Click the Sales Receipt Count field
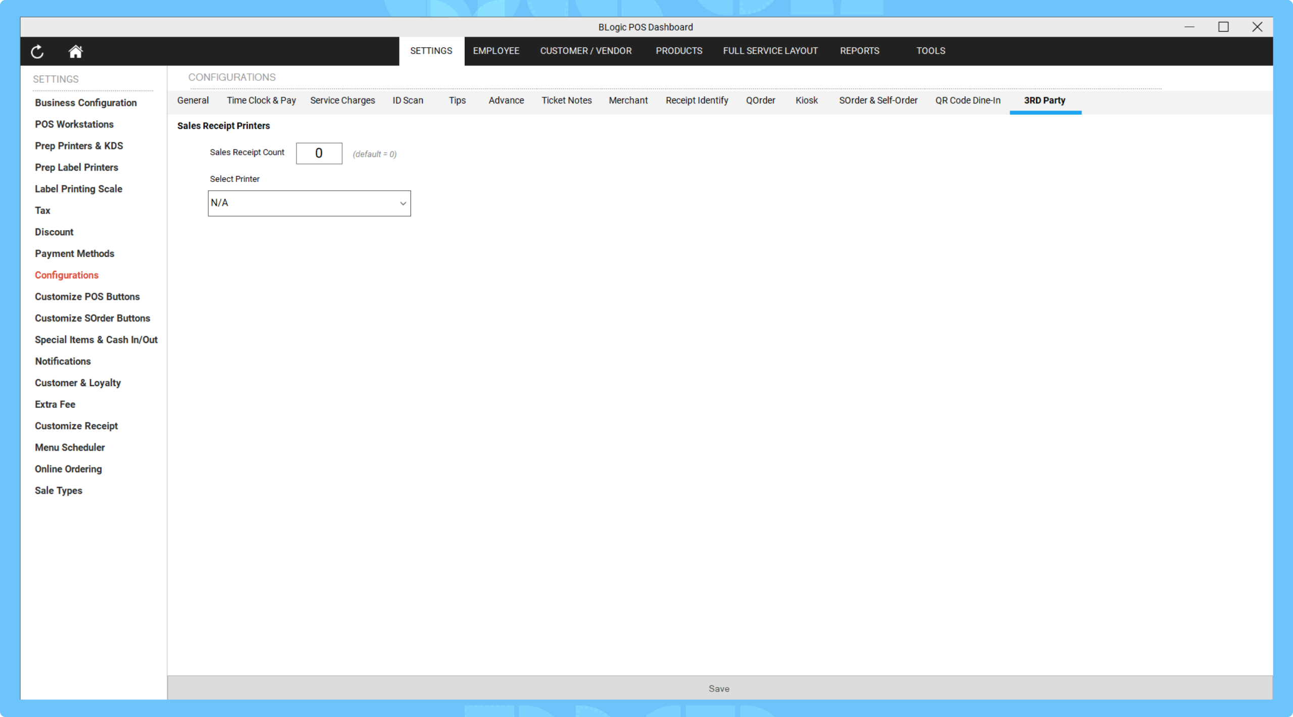Image resolution: width=1293 pixels, height=717 pixels. pyautogui.click(x=319, y=153)
